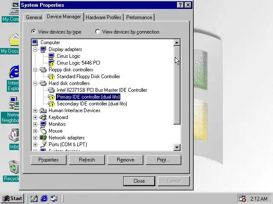
Task: Click the Keyboard category icon
Action: [x=43, y=117]
